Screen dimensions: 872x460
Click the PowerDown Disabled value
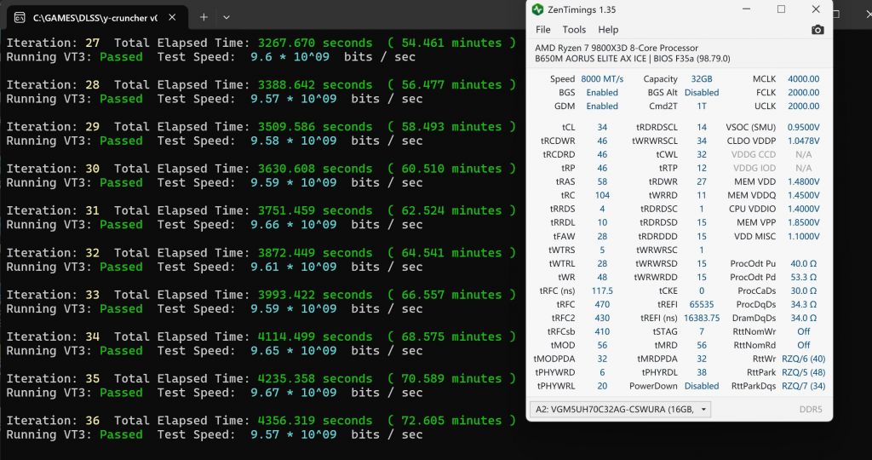tap(702, 386)
